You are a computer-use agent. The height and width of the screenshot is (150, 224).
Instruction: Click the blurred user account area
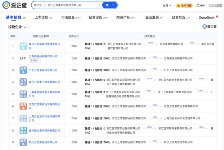[215, 5]
